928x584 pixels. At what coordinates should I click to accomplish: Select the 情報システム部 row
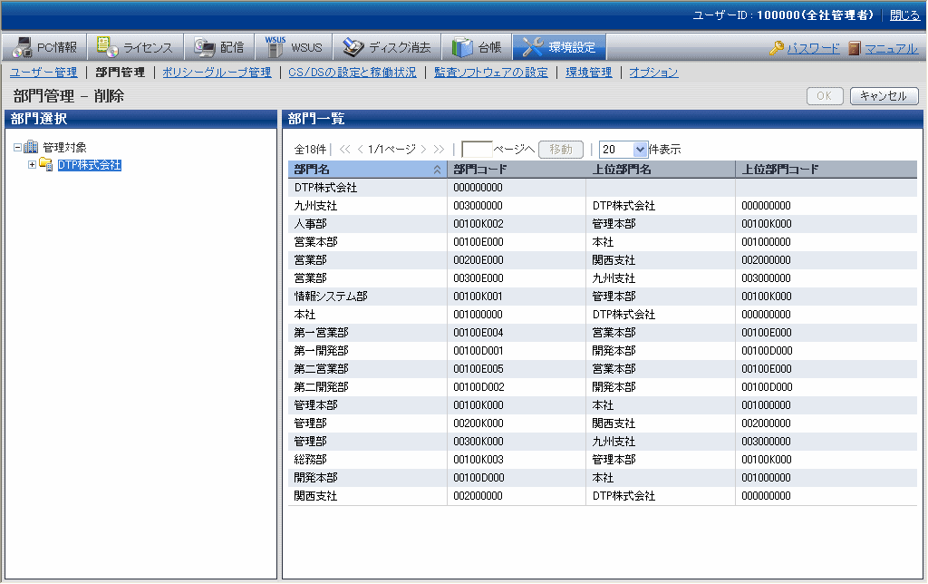coord(331,297)
